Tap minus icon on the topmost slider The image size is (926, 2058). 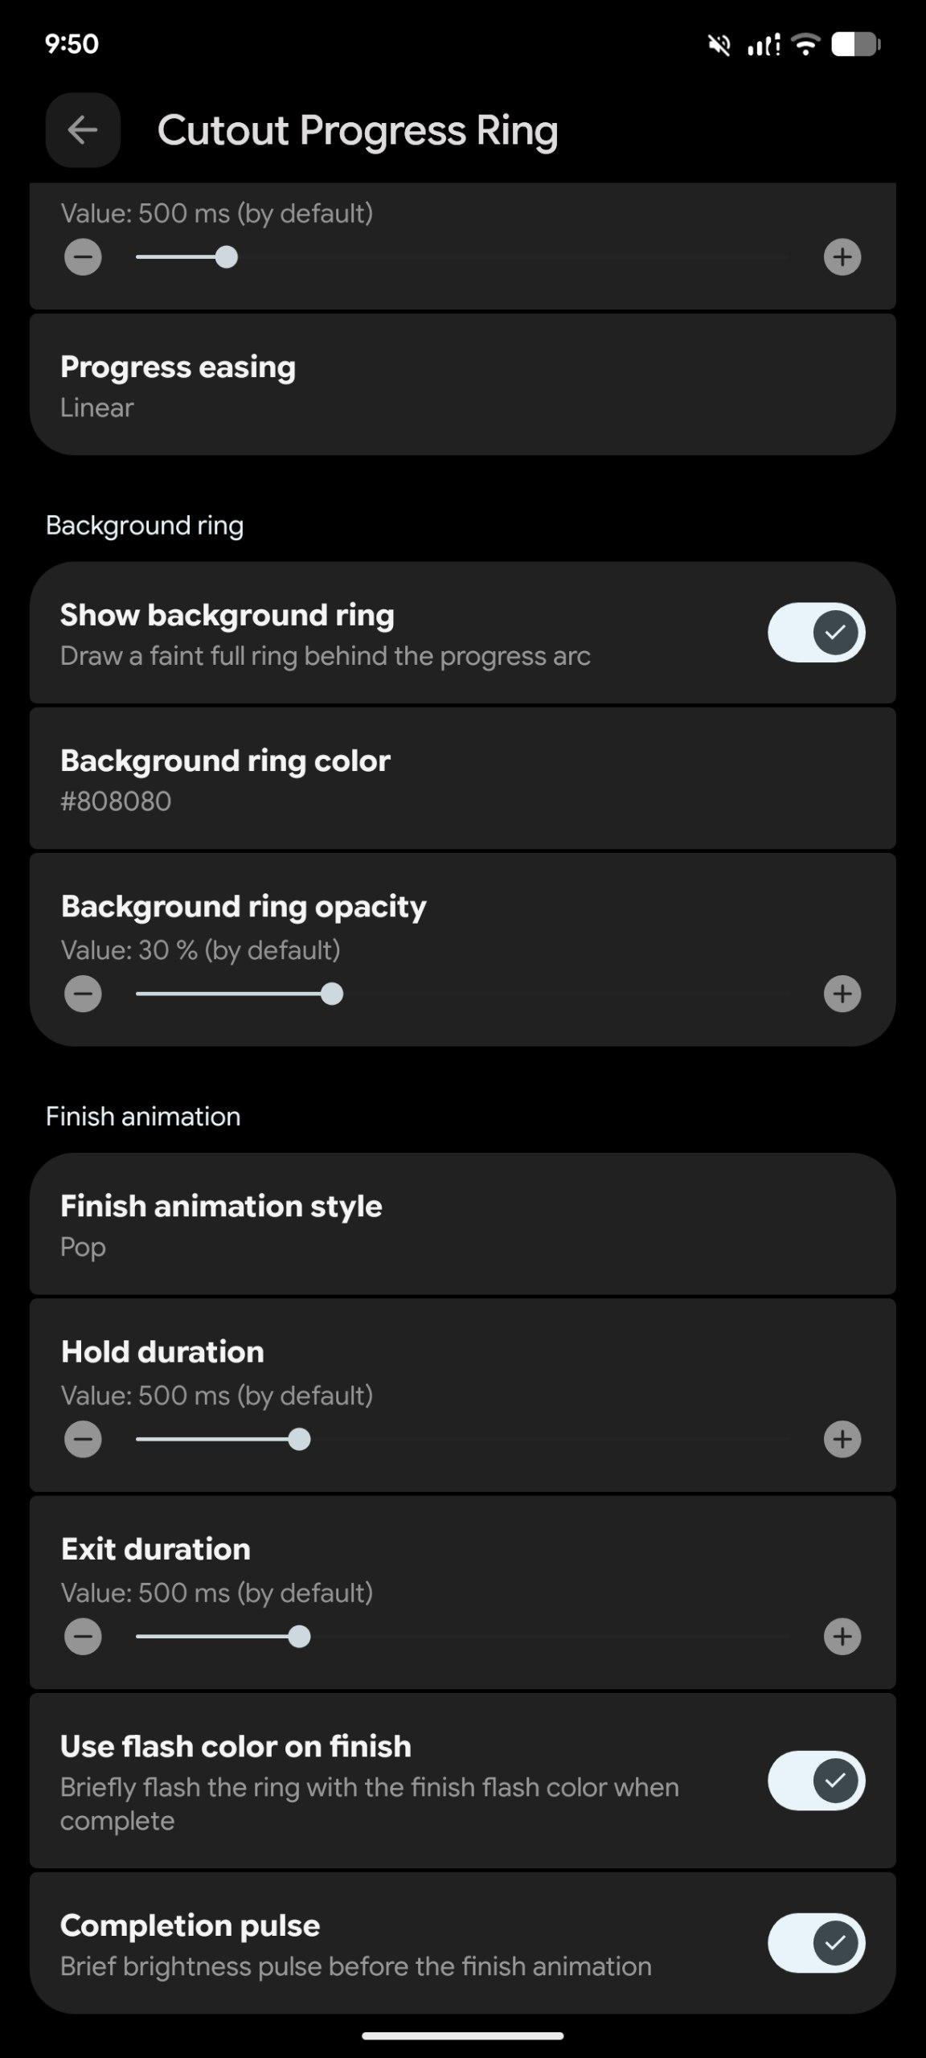[83, 257]
